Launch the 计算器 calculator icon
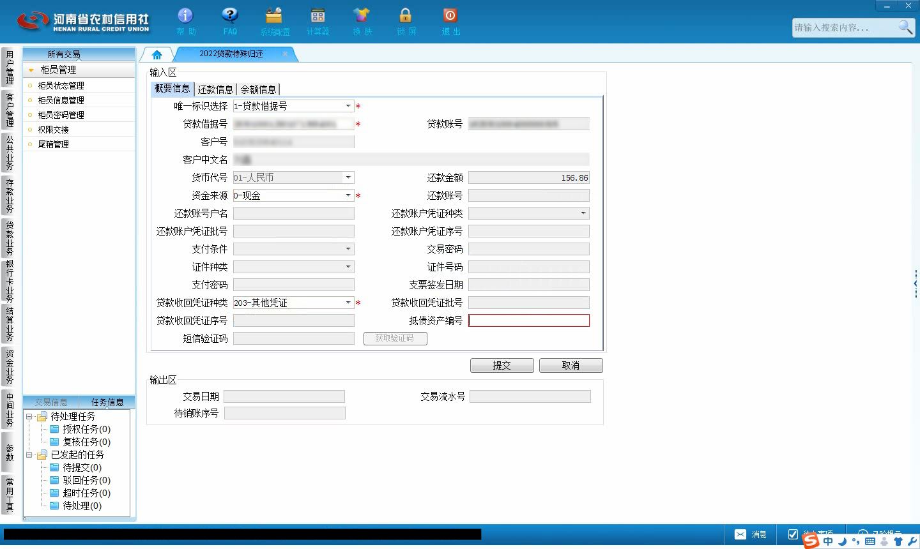920x549 pixels. coord(318,15)
